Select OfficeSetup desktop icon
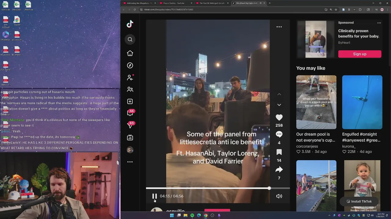 point(5,36)
